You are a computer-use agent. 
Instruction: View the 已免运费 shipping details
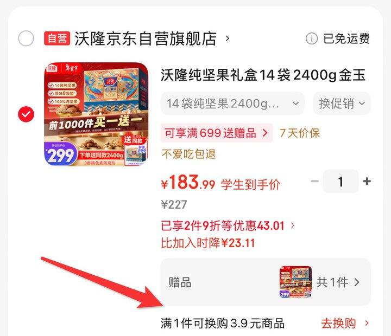(346, 38)
